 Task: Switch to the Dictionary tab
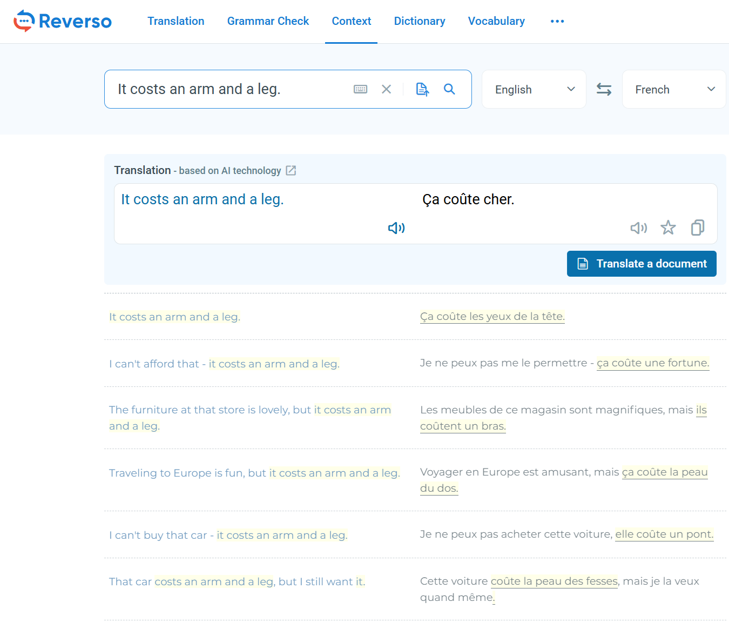click(x=420, y=21)
